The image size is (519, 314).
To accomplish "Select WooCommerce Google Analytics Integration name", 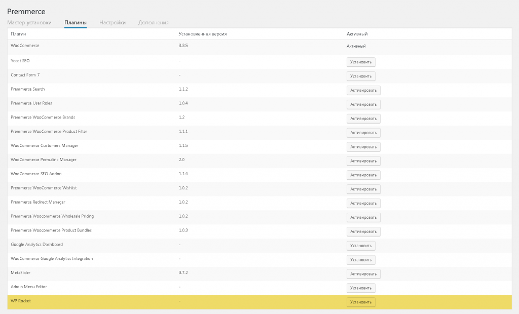I will (x=52, y=258).
